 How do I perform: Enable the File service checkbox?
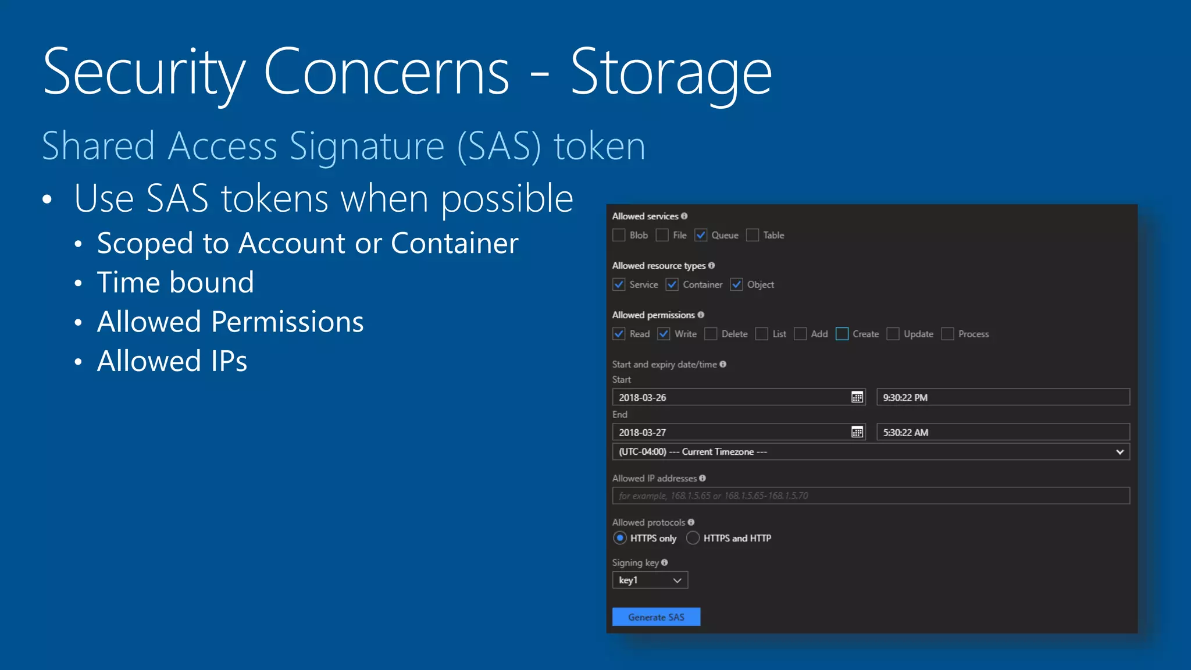click(662, 235)
